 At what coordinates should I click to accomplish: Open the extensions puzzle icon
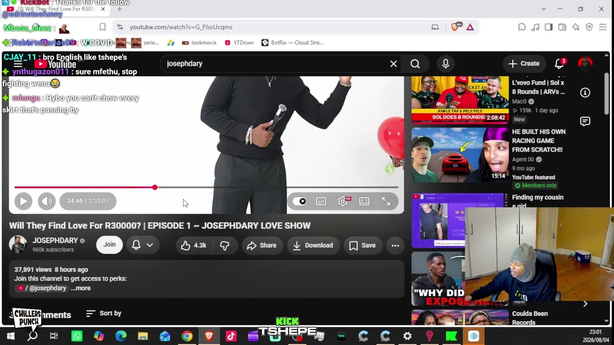522,27
